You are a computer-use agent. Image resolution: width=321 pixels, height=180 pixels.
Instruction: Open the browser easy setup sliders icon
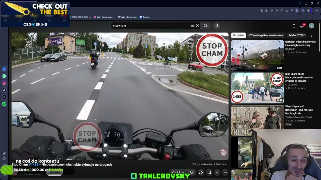coord(292,10)
